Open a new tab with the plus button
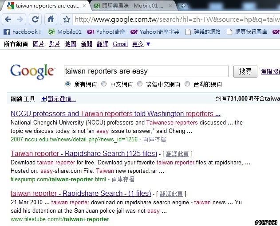The height and width of the screenshot is (226, 280). (183, 6)
